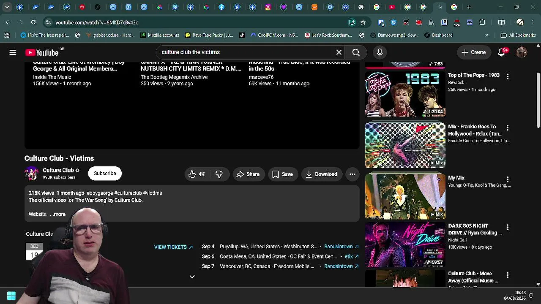This screenshot has width=541, height=304.
Task: Open the Chrome profile avatar
Action: point(520,22)
